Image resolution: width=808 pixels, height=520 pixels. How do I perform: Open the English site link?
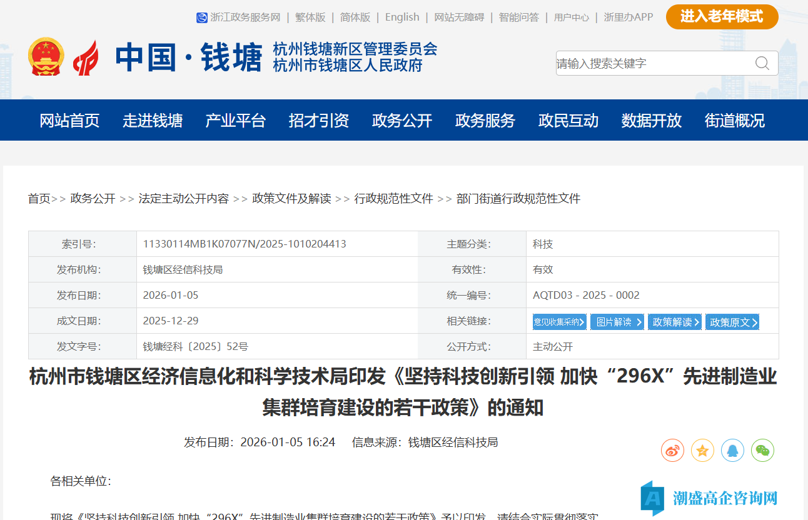click(x=402, y=17)
